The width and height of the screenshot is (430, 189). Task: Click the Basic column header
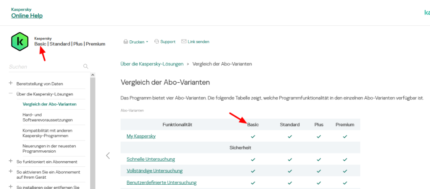253,125
